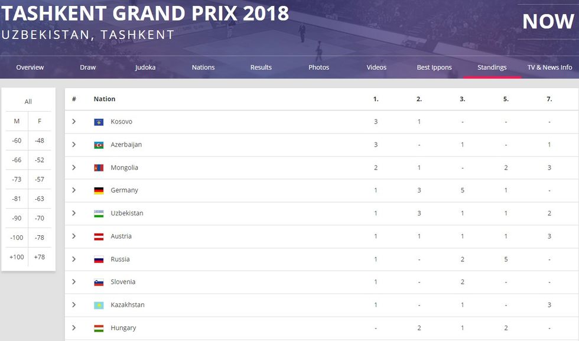Viewport: 579px width, 341px height.
Task: Filter standings by women's +78 category
Action: 40,256
